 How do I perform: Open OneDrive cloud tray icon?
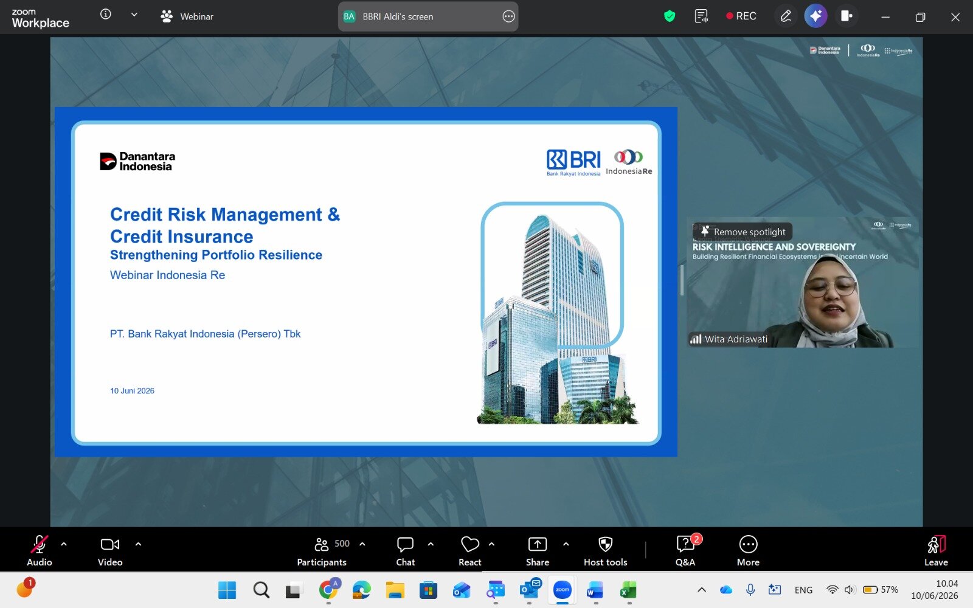[726, 590]
